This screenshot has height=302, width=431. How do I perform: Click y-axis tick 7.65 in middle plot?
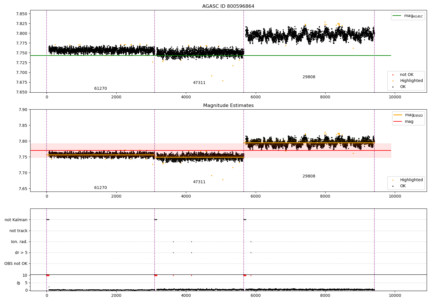[x=23, y=189]
